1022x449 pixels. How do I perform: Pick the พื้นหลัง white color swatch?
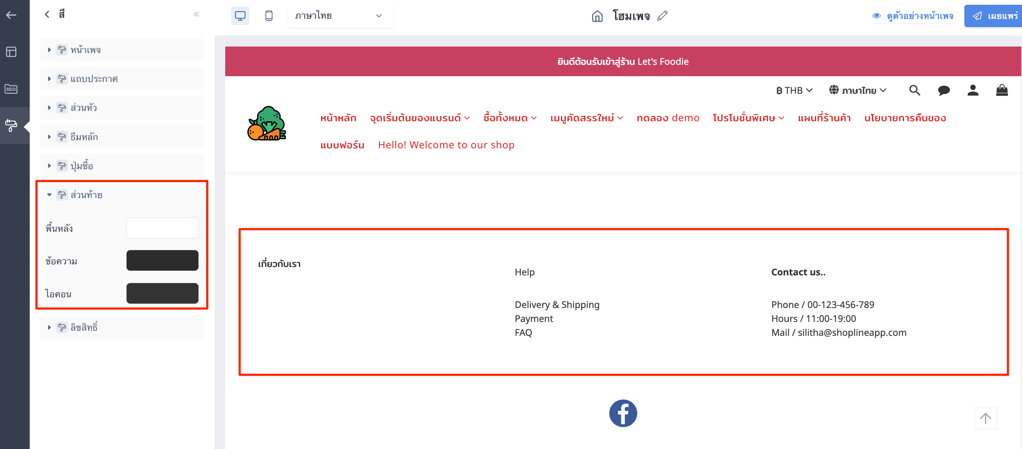pyautogui.click(x=162, y=228)
